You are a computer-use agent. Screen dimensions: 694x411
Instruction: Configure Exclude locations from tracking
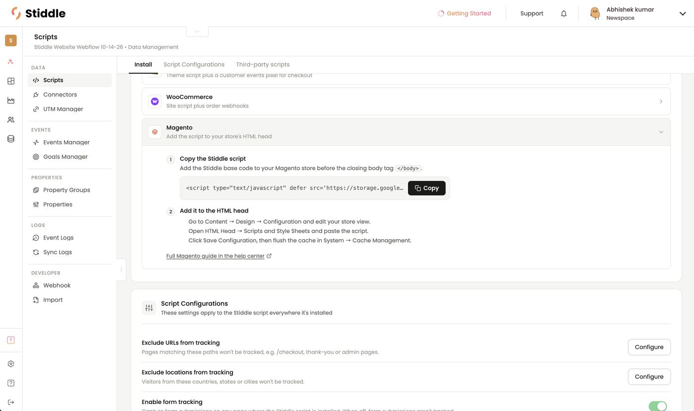(x=649, y=377)
